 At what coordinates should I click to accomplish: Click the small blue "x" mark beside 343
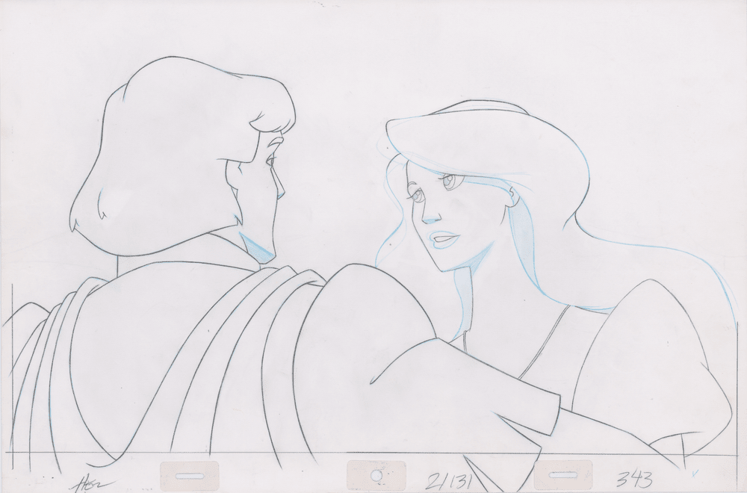694,474
